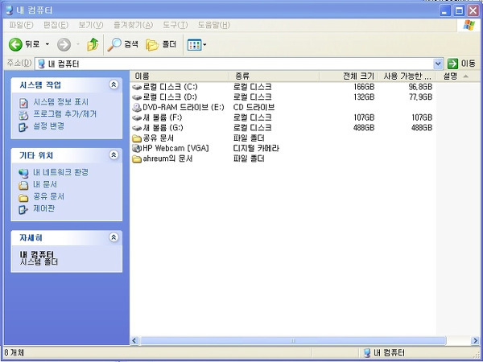The image size is (483, 362).
Task: Go back with the 뒤로 arrow icon
Action: [15, 44]
